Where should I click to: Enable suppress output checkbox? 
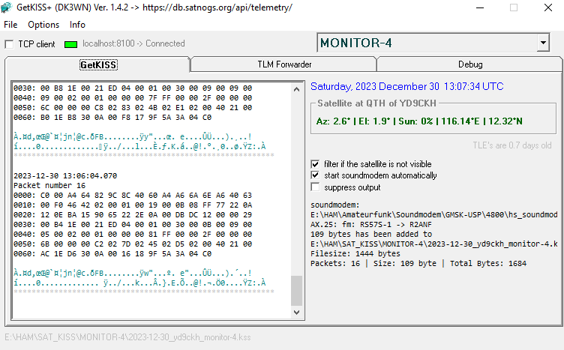pyautogui.click(x=315, y=187)
